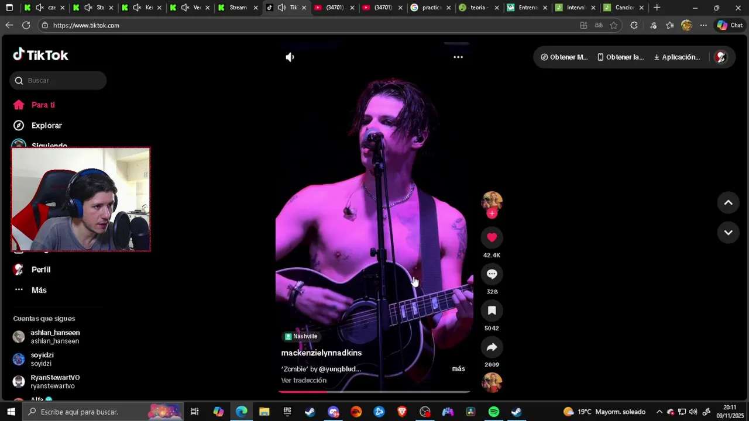The width and height of the screenshot is (749, 421).
Task: Open comments via the speech bubble icon
Action: 492,274
